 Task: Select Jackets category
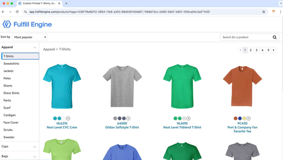[8, 71]
